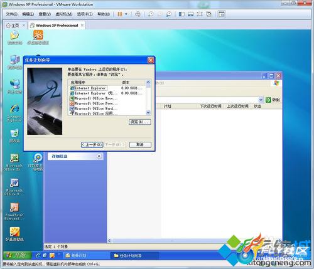
Task: Sort by 下次运行时间 column header
Action: coord(210,106)
